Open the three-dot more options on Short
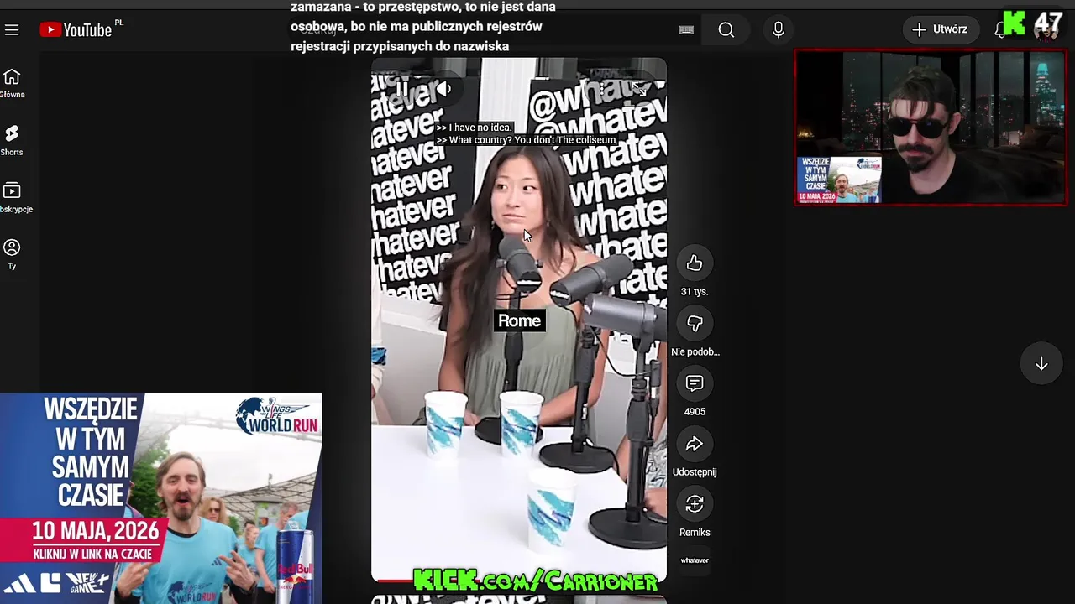The image size is (1075, 604). 601,89
